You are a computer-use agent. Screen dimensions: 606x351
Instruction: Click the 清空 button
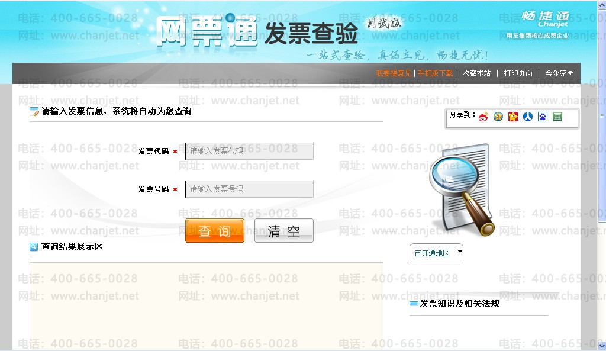[x=284, y=231]
